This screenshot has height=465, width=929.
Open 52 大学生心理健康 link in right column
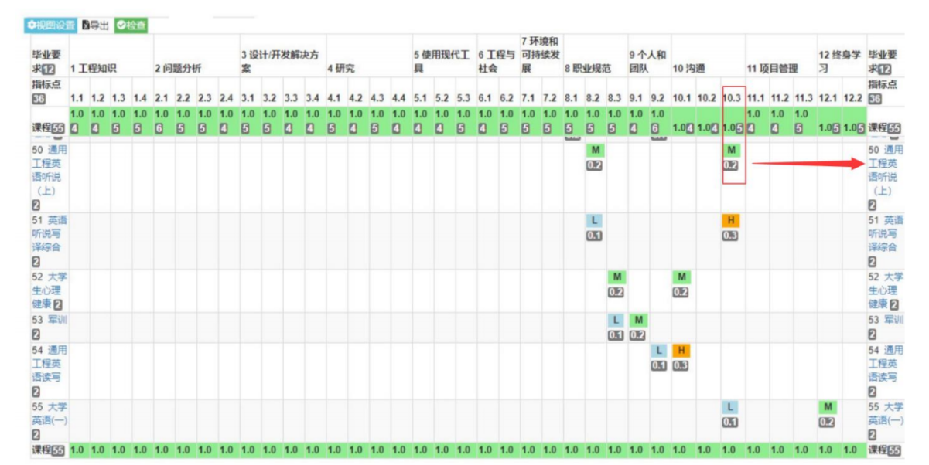(x=885, y=290)
